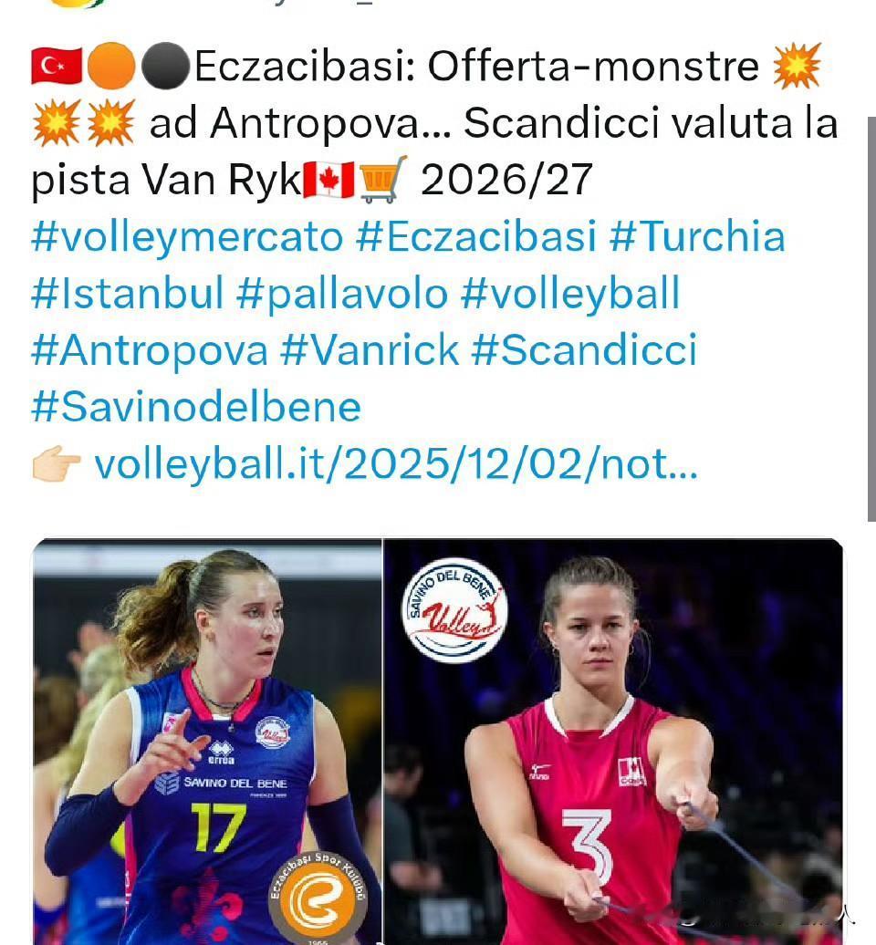This screenshot has height=945, width=876.
Task: Tap the #Scandicci hashtag
Action: (584, 349)
